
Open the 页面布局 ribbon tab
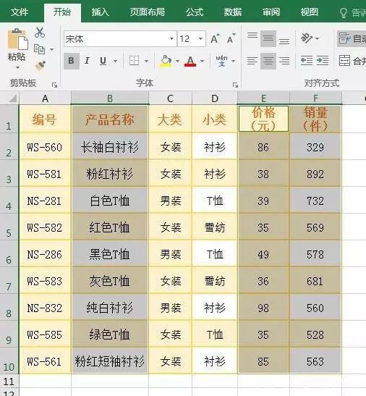(147, 12)
